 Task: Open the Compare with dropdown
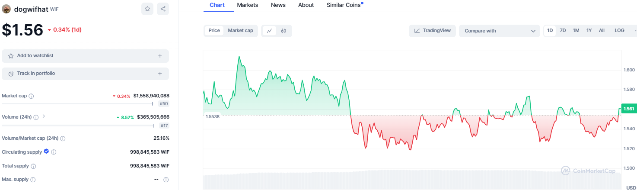pyautogui.click(x=499, y=31)
